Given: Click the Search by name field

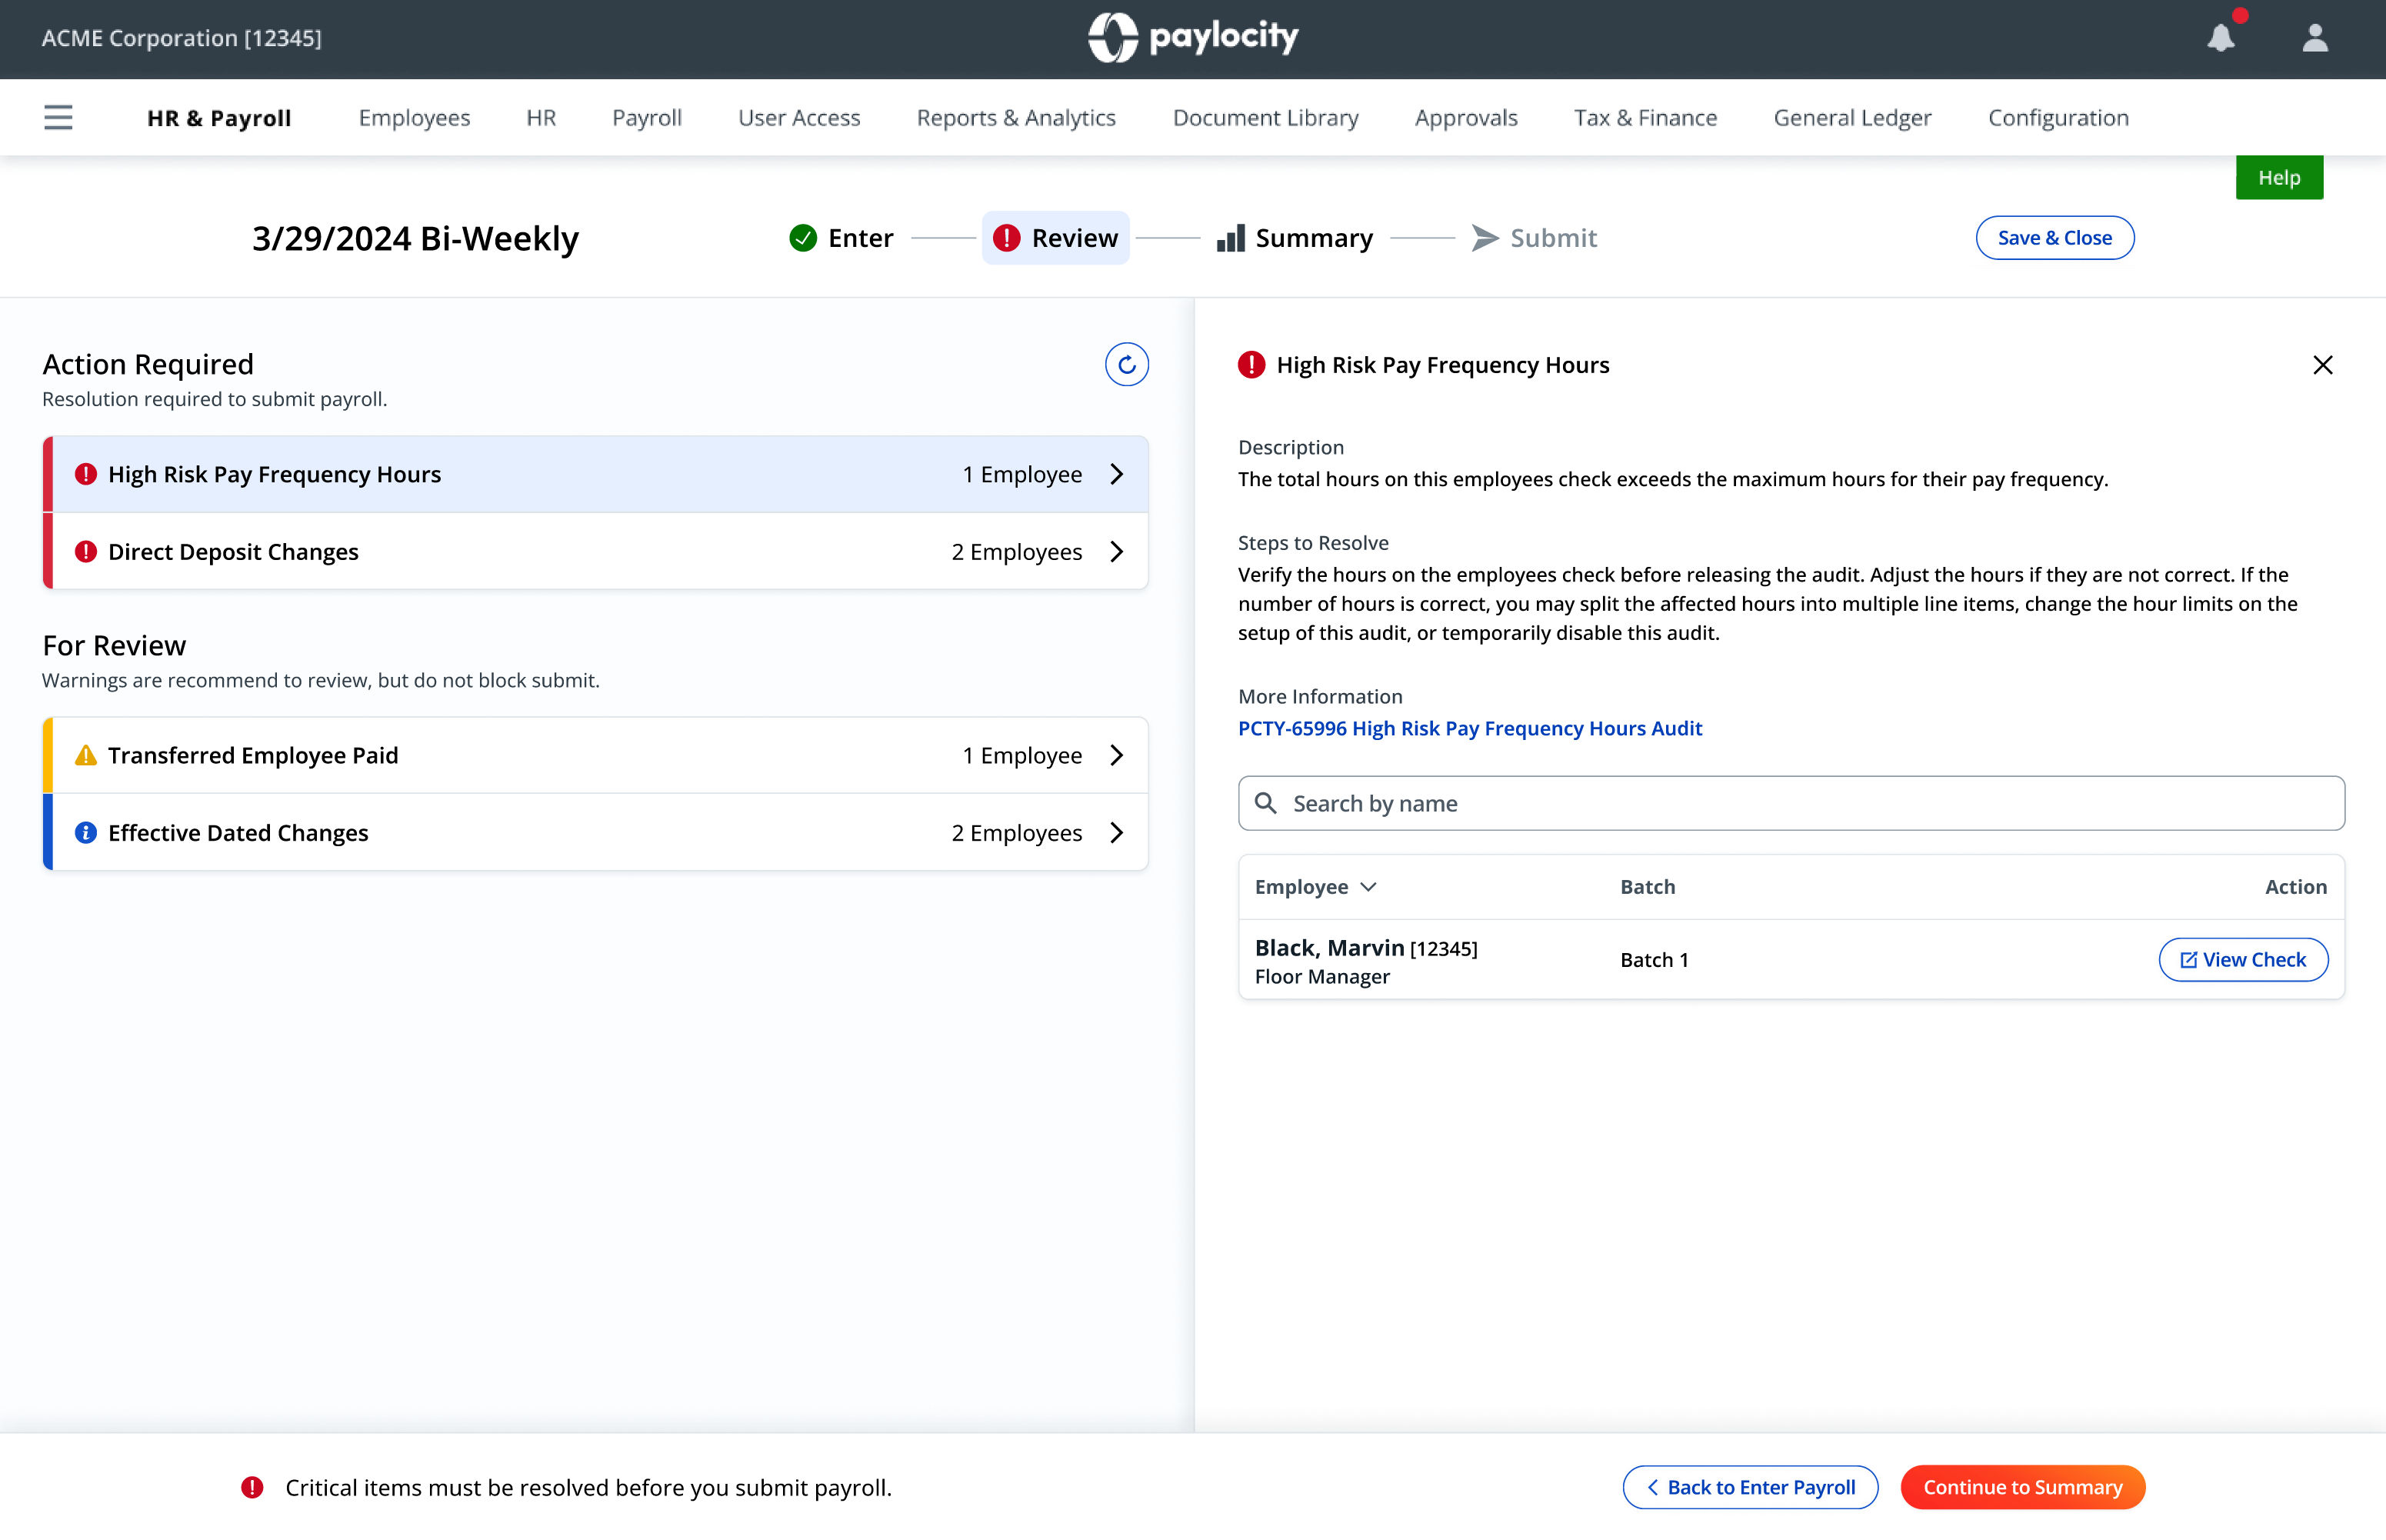Looking at the screenshot, I should click(1790, 803).
